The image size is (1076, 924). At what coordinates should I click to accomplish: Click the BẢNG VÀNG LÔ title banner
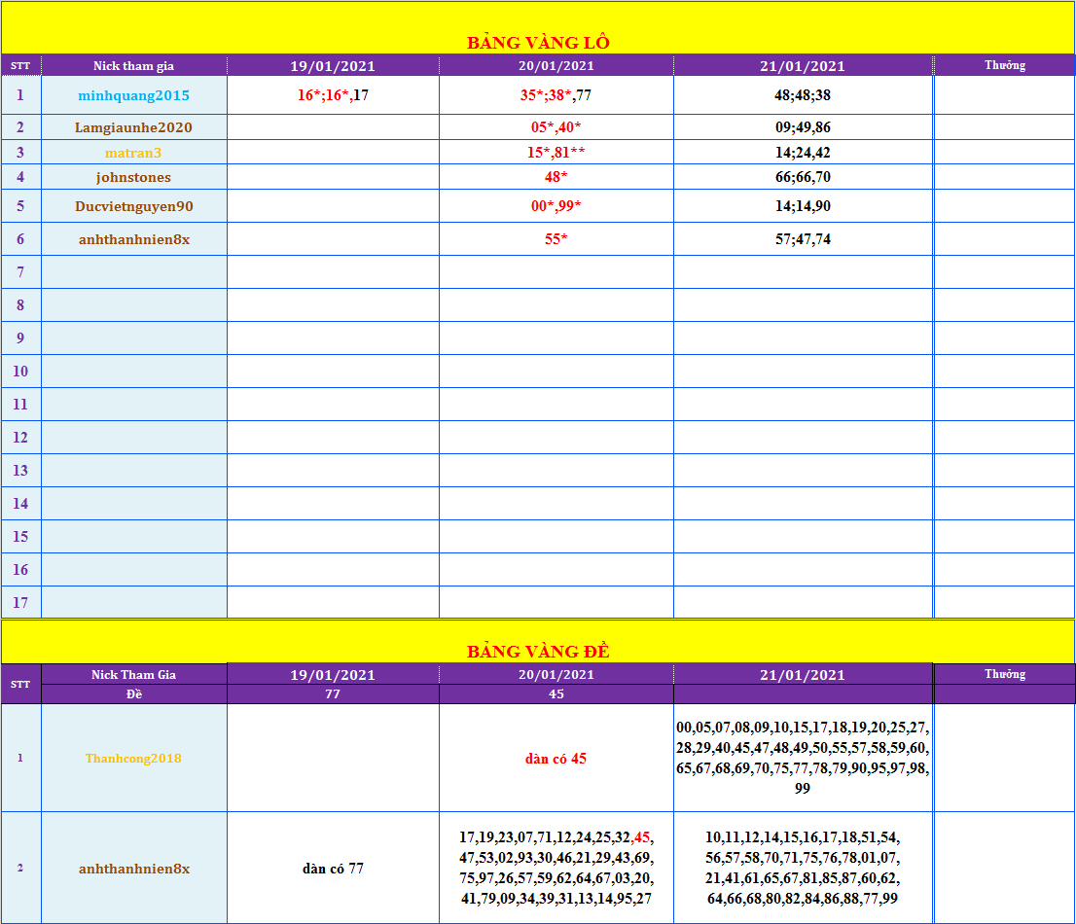click(x=538, y=42)
